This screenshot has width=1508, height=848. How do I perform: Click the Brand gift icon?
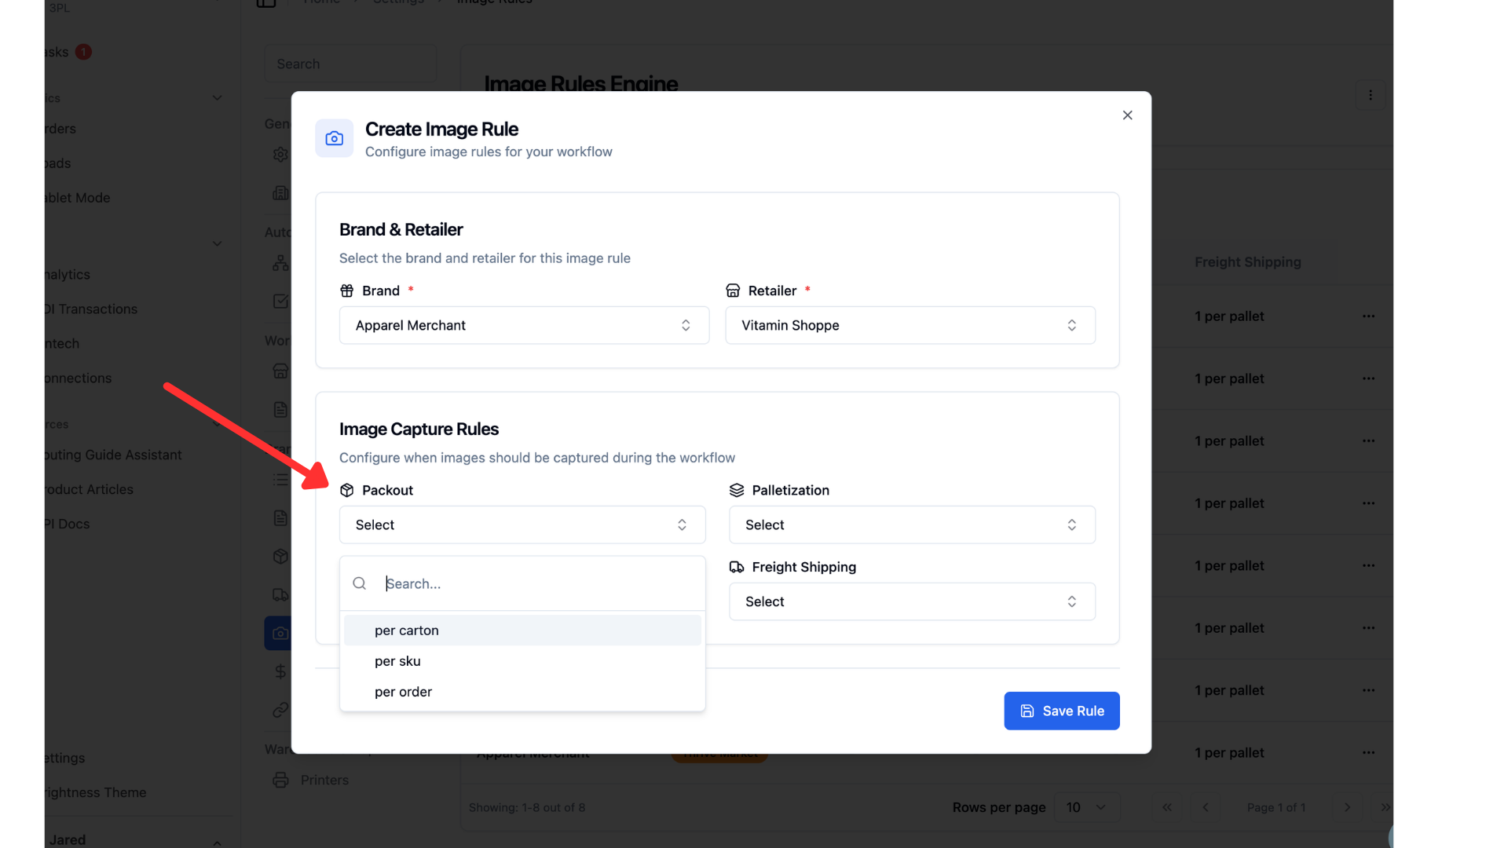pos(346,291)
